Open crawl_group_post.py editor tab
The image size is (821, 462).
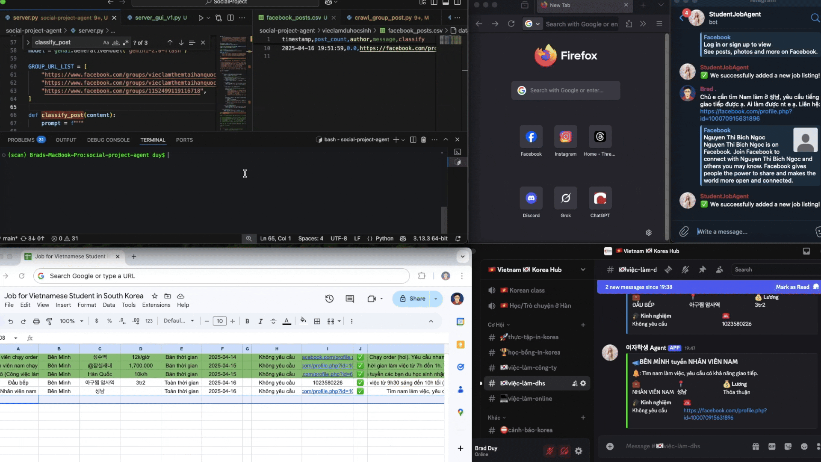[x=387, y=18]
